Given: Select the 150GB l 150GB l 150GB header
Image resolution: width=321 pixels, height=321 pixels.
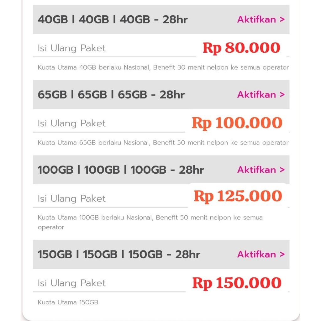Looking at the screenshot, I should tap(118, 255).
